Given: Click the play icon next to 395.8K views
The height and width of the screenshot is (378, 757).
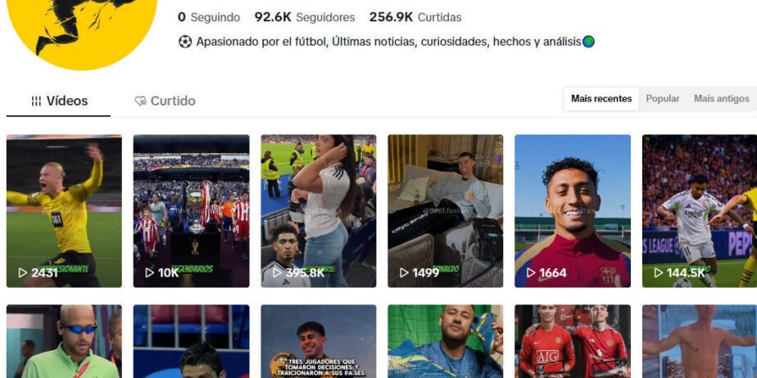Looking at the screenshot, I should coord(277,273).
